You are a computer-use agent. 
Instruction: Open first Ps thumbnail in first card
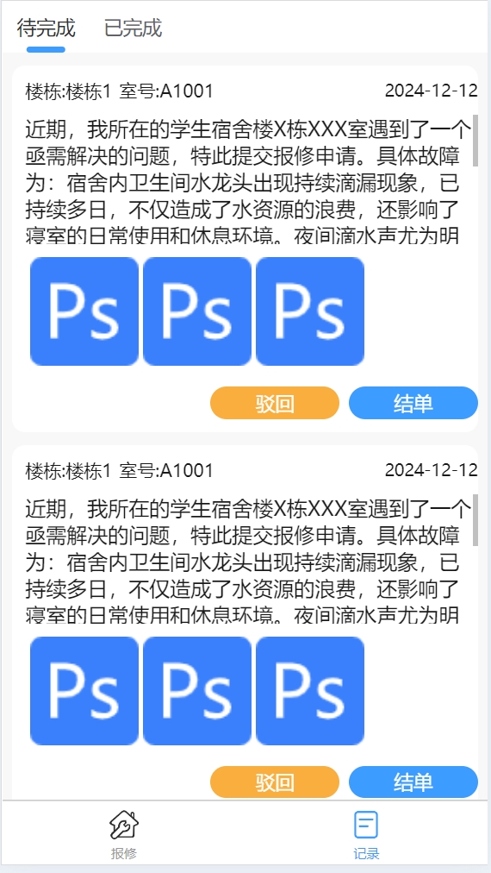pyautogui.click(x=84, y=311)
